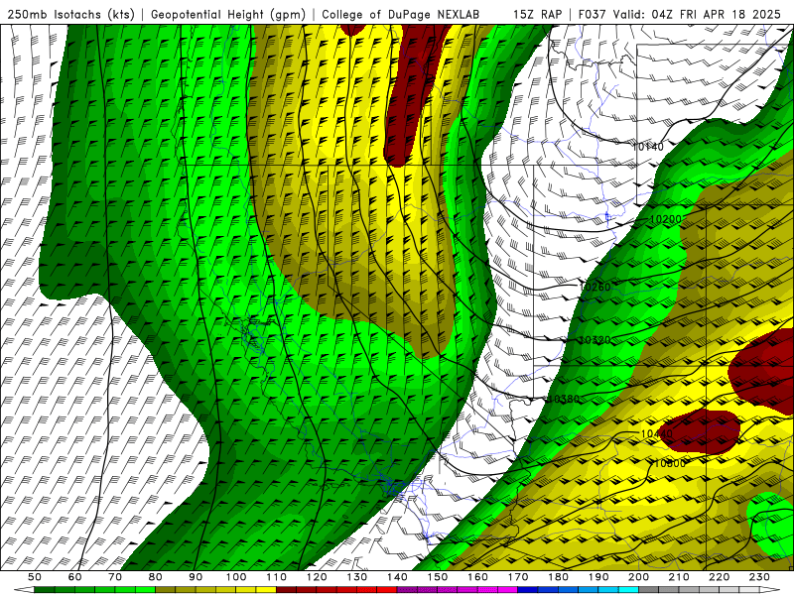Viewport: 794px width, 595px height.
Task: Click the legend value 80
Action: click(156, 577)
